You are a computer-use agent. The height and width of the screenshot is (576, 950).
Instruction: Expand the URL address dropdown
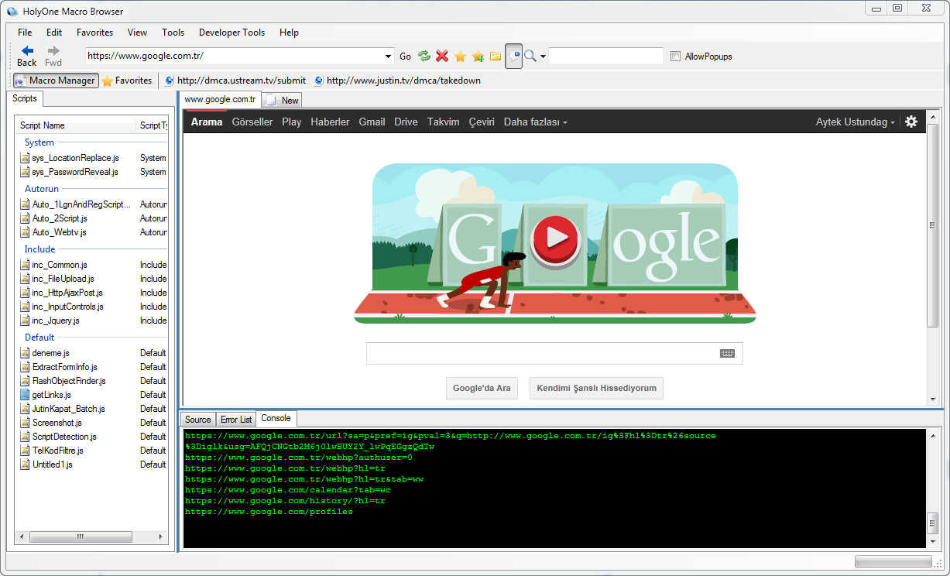click(x=389, y=57)
